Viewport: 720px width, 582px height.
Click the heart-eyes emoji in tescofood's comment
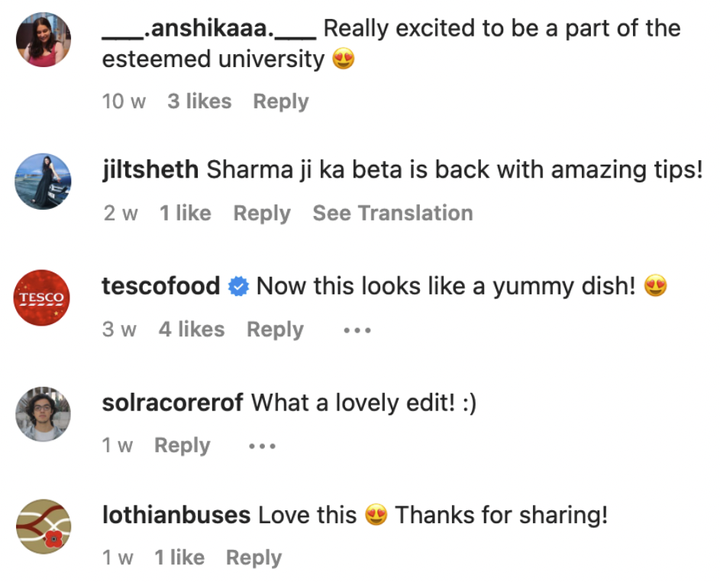(x=655, y=286)
